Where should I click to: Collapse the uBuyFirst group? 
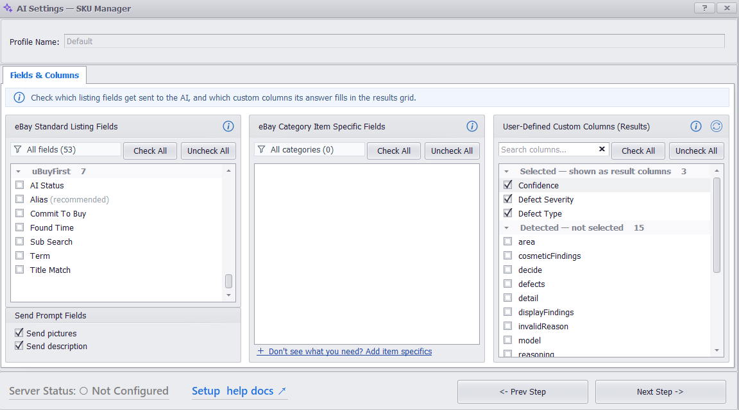[19, 172]
